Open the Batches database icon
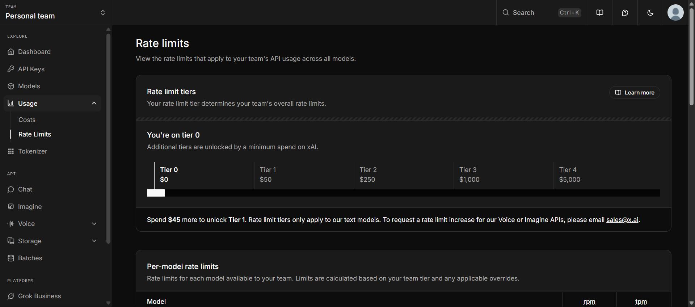Image resolution: width=695 pixels, height=307 pixels. tap(11, 258)
